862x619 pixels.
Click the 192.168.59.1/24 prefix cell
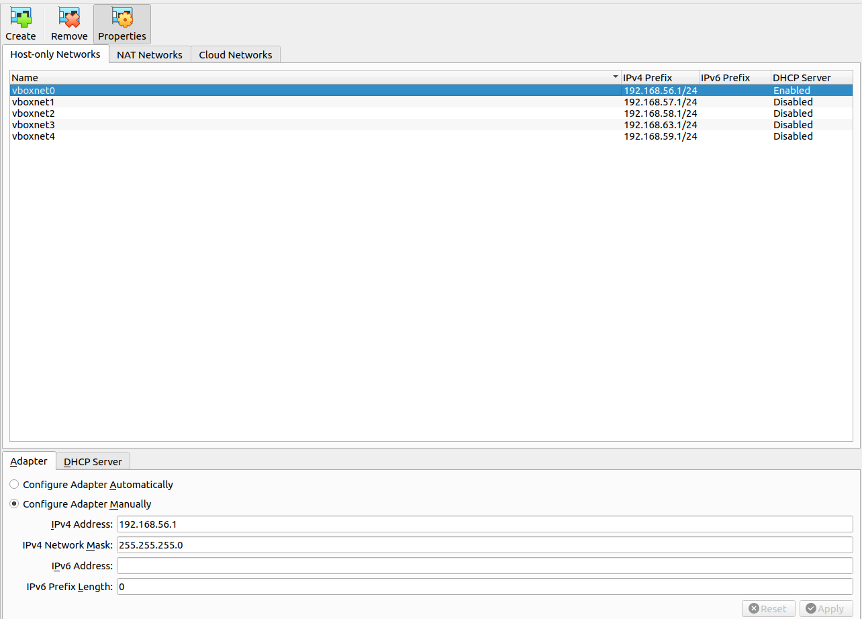tap(661, 136)
